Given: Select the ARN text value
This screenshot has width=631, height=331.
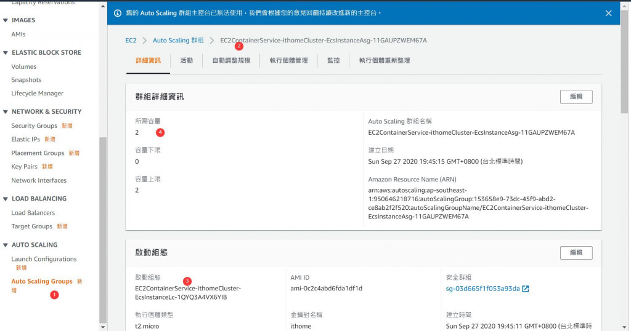Looking at the screenshot, I should point(478,203).
